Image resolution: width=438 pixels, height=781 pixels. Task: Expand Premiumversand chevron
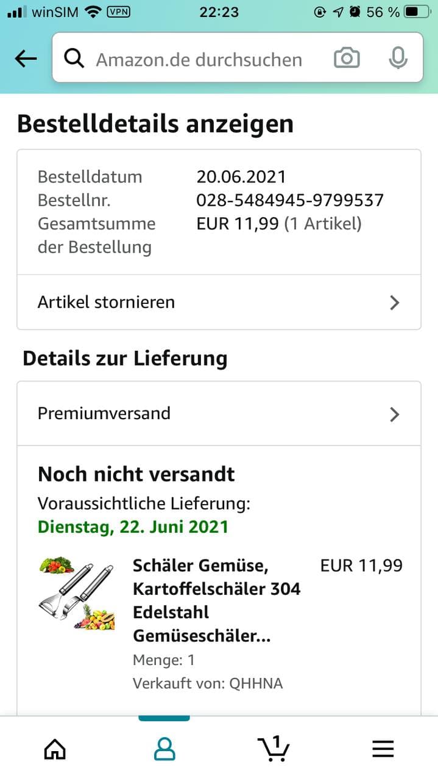coord(395,414)
